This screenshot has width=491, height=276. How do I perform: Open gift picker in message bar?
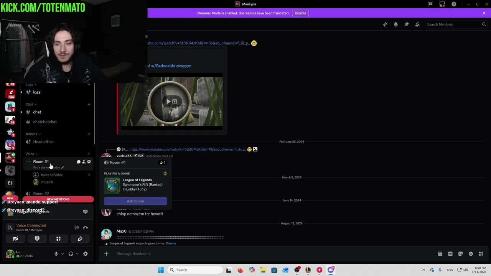[440, 254]
